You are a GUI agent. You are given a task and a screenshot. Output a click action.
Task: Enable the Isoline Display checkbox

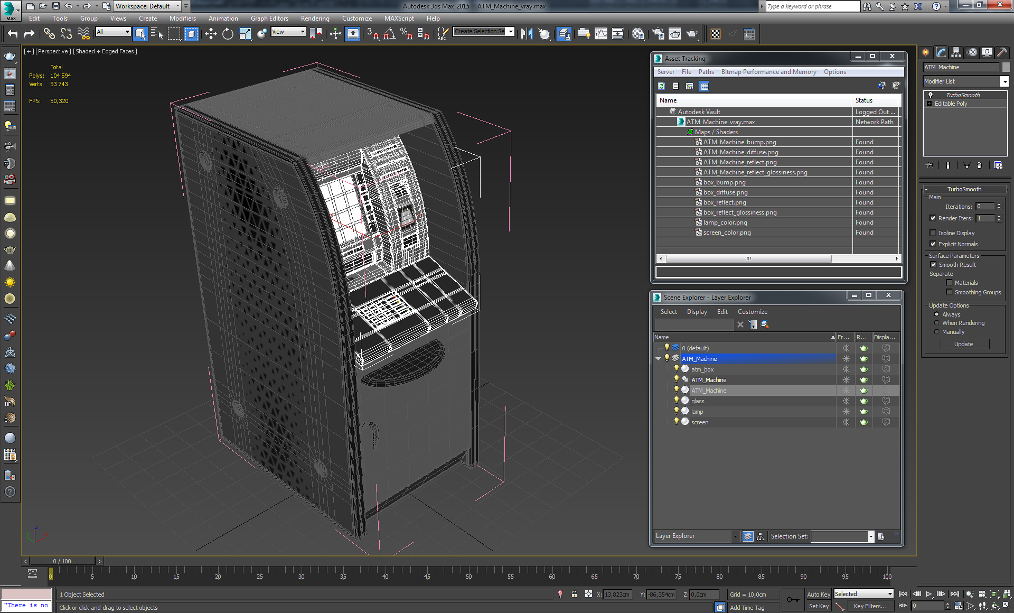pyautogui.click(x=933, y=233)
